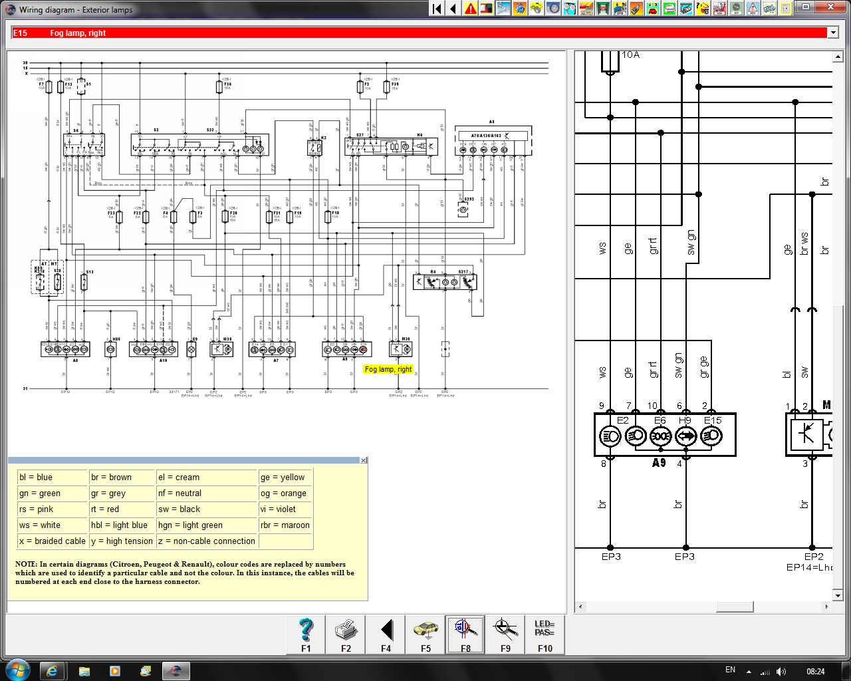Close the colour code legend panel

[363, 460]
